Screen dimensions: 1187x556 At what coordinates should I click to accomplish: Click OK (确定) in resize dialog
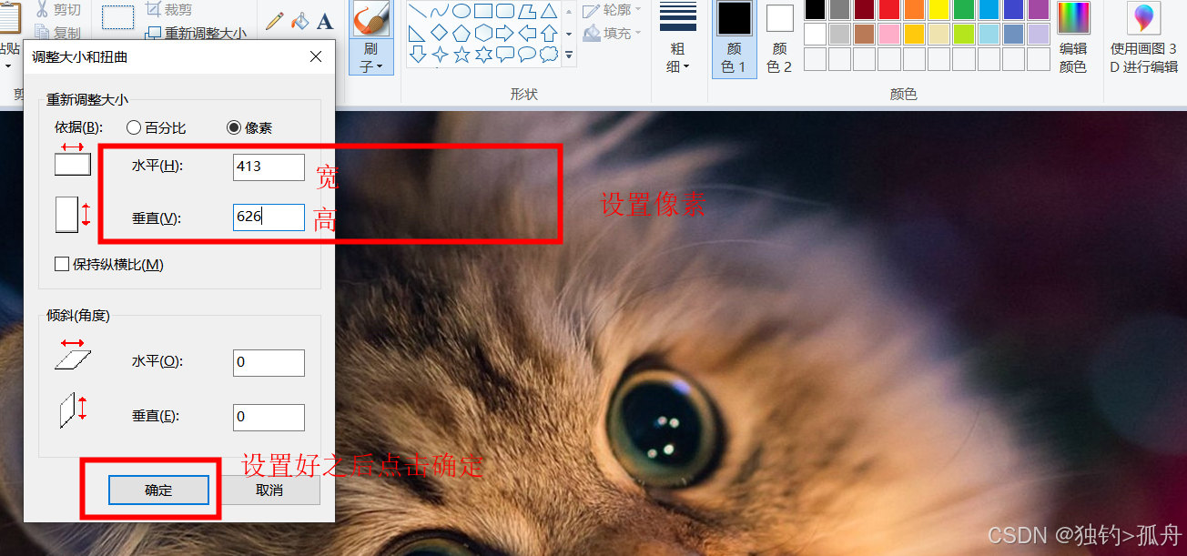click(x=158, y=490)
